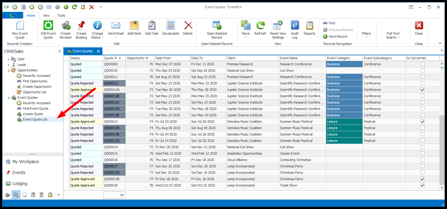Open calculator icon in bottom module bar

click(42, 195)
